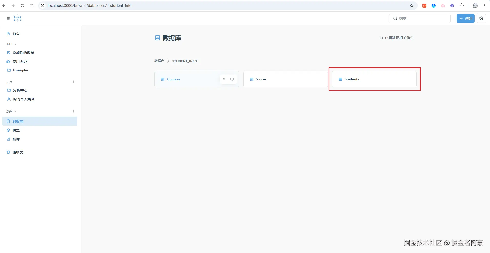This screenshot has width=490, height=253.
Task: Reload the page with refresh icon
Action: [x=22, y=6]
